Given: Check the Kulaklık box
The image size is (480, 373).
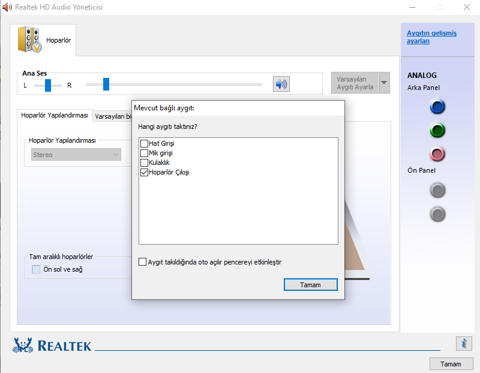Looking at the screenshot, I should click(x=144, y=163).
